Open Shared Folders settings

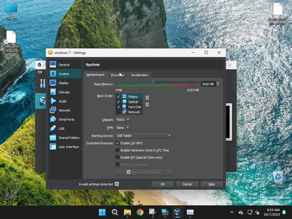[65, 138]
